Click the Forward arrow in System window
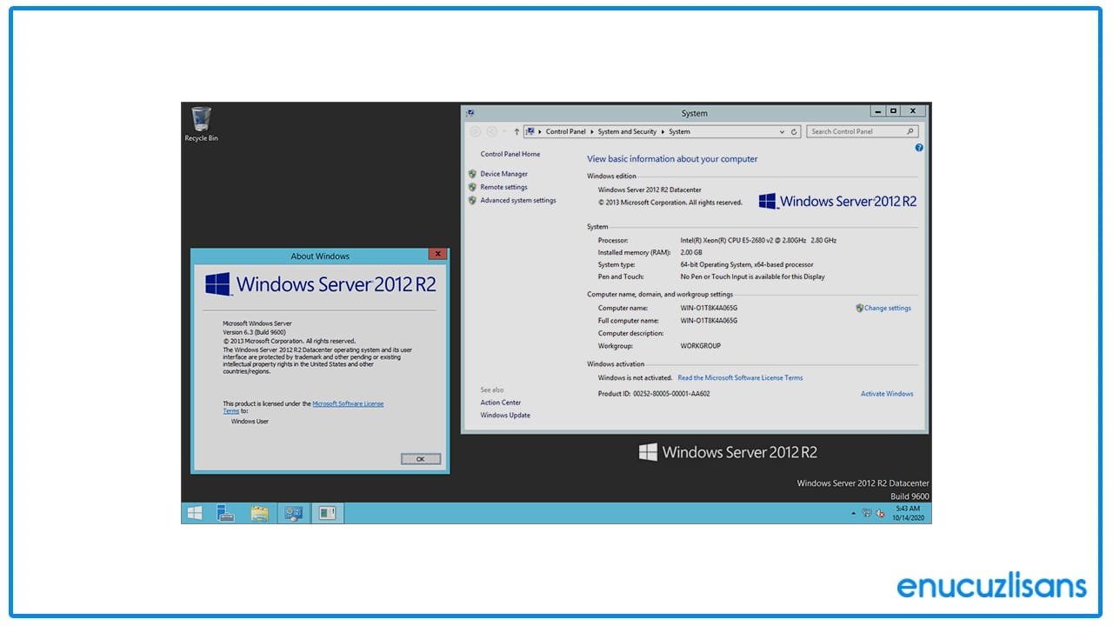This screenshot has width=1113, height=626. (492, 131)
